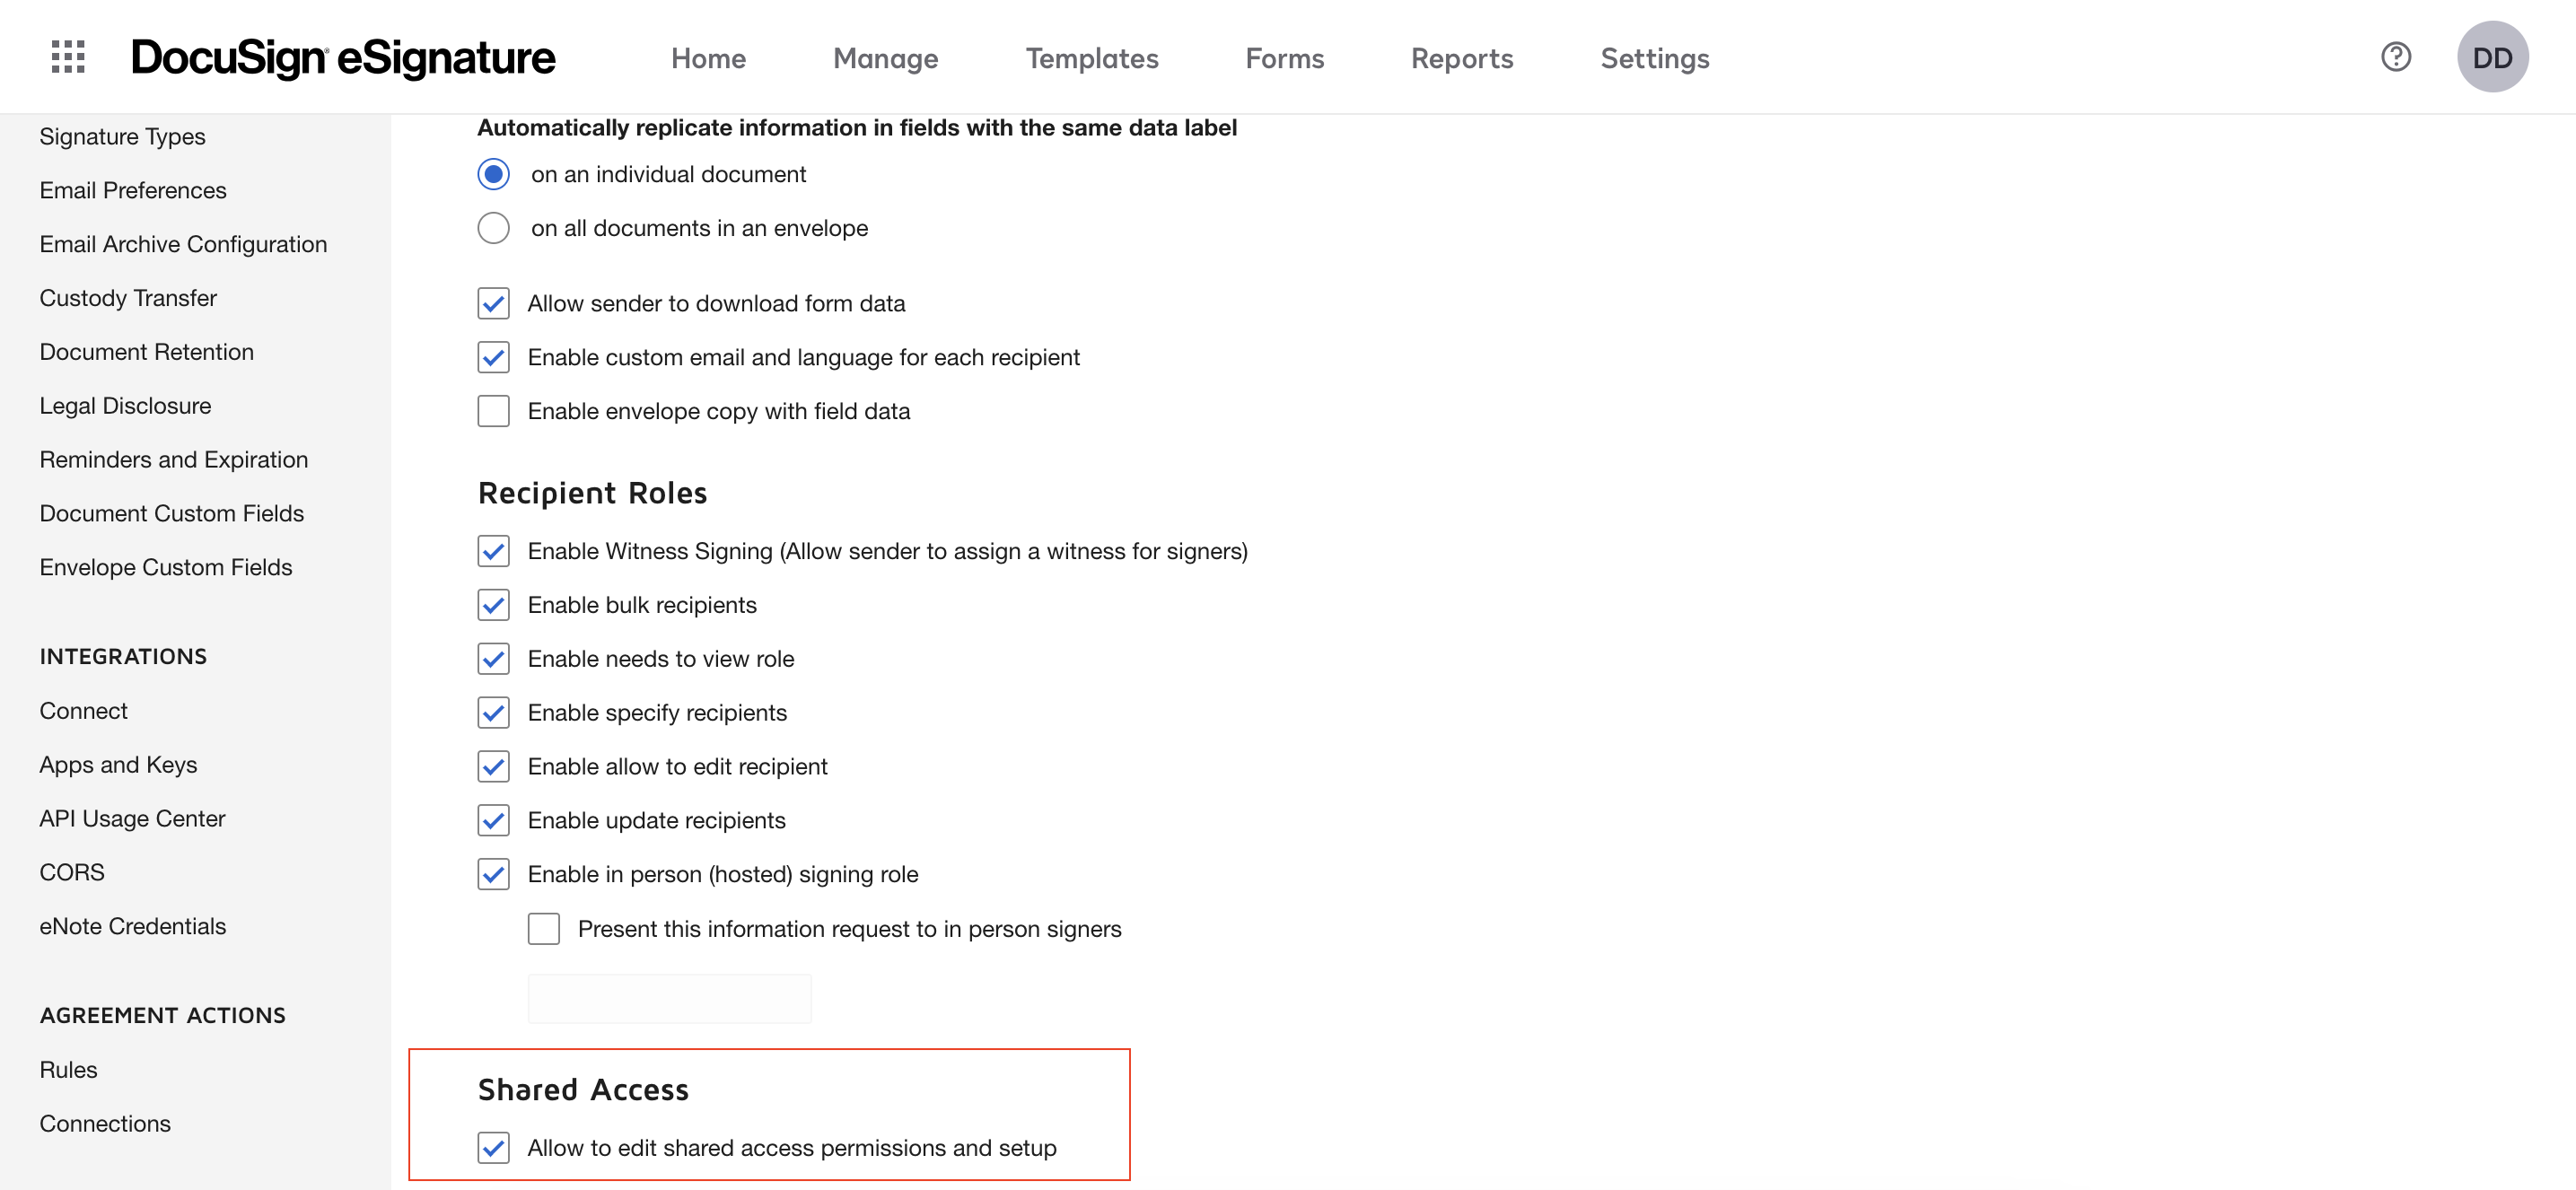Open the app launcher grid icon
The image size is (2576, 1190).
point(68,57)
